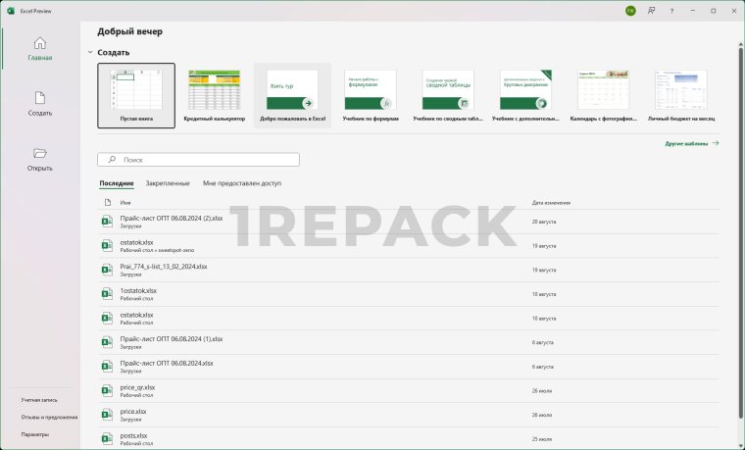745x450 pixels.
Task: Click the Excel icon beside posts.xlsx
Action: tap(108, 439)
